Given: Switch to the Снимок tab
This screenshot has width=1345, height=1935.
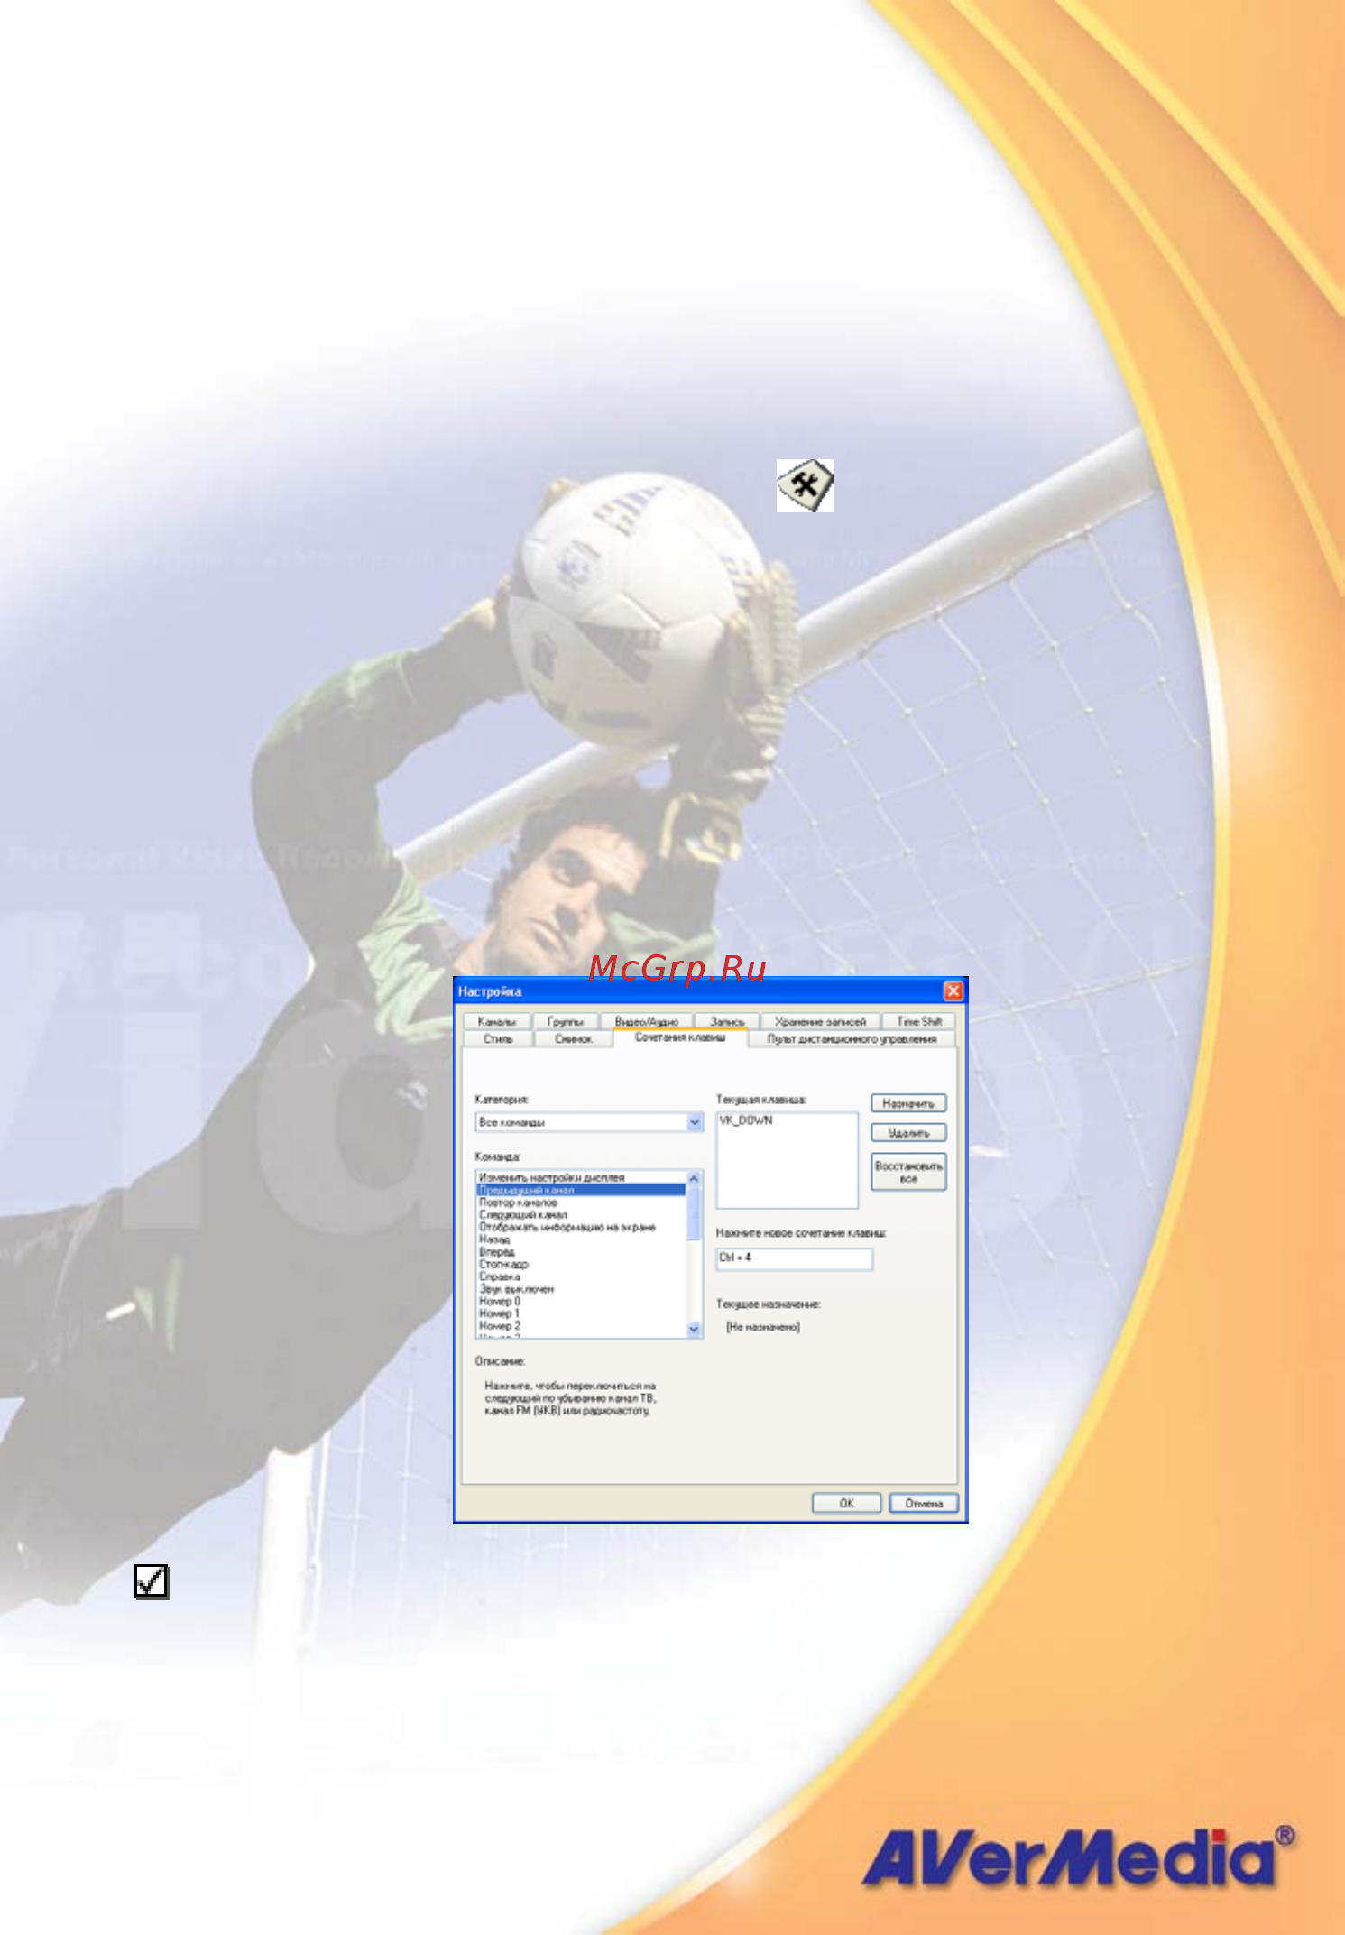Looking at the screenshot, I should pos(573,1038).
